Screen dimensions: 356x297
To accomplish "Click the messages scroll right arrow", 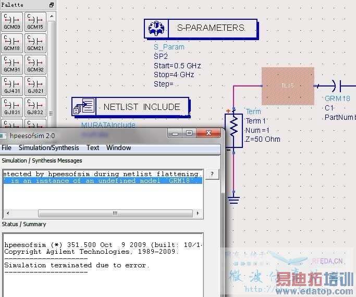I will pyautogui.click(x=198, y=213).
